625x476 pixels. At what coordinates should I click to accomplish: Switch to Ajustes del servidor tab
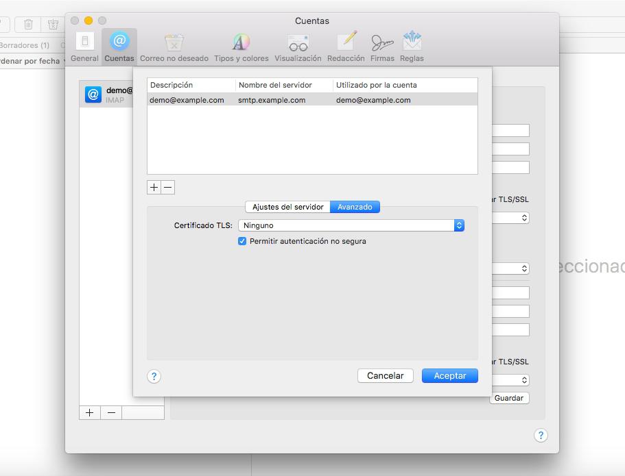pos(287,207)
